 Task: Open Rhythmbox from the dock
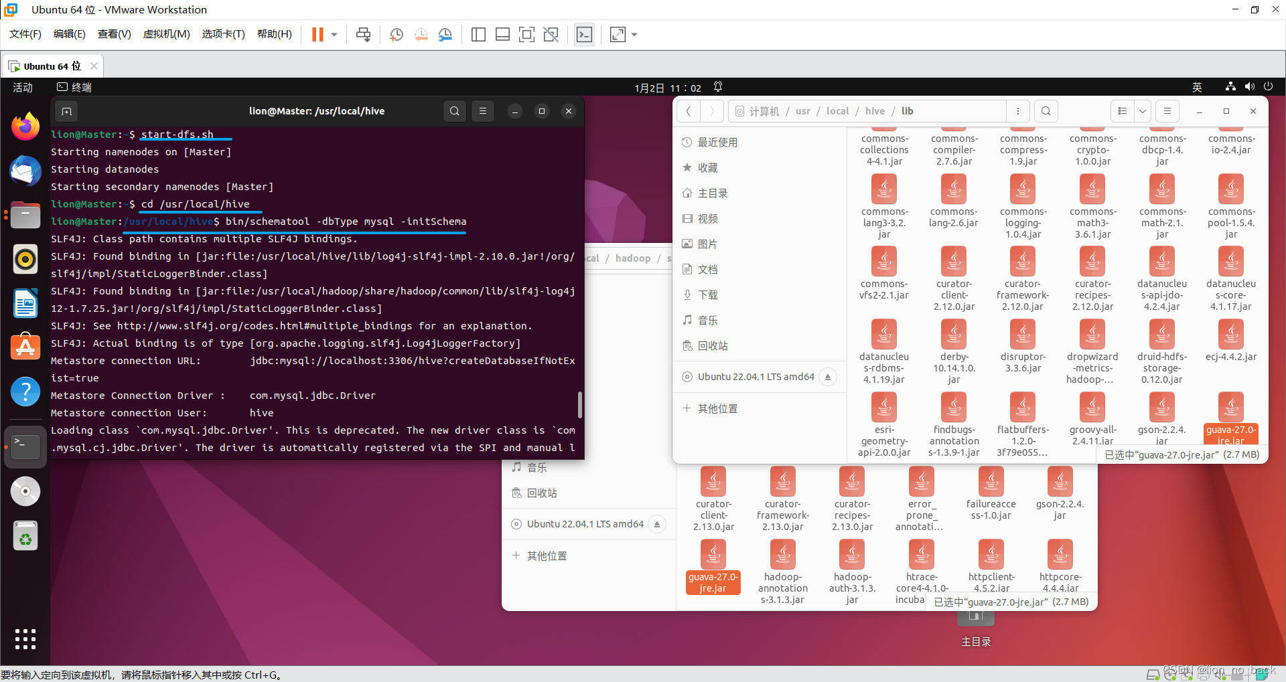pyautogui.click(x=25, y=259)
